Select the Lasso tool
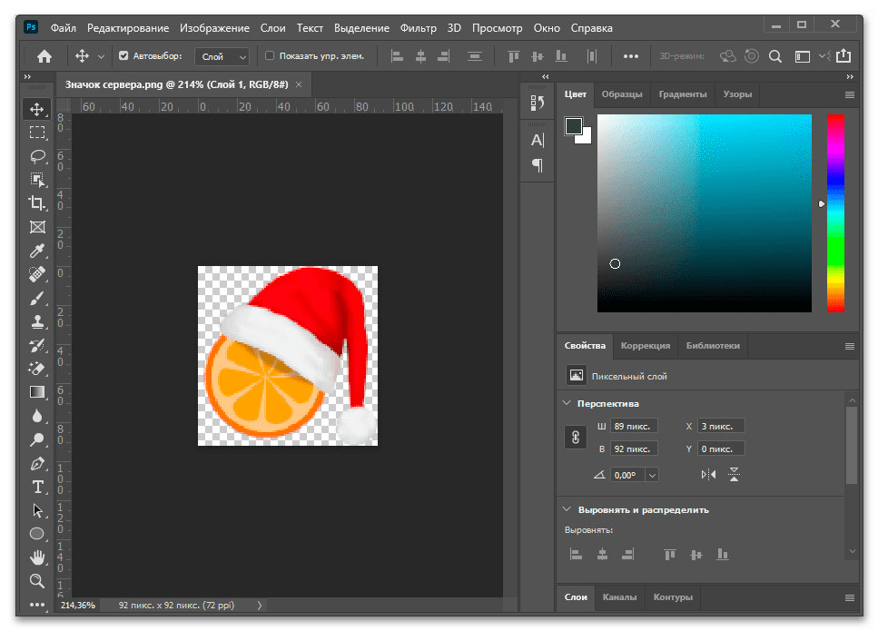This screenshot has height=631, width=878. (x=37, y=156)
